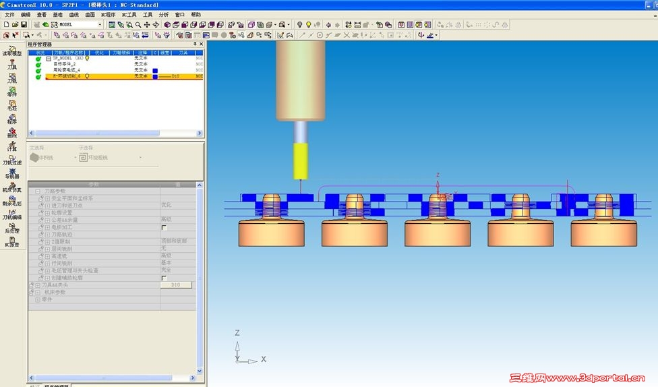
Task: Open the 文件 menu
Action: pyautogui.click(x=9, y=15)
